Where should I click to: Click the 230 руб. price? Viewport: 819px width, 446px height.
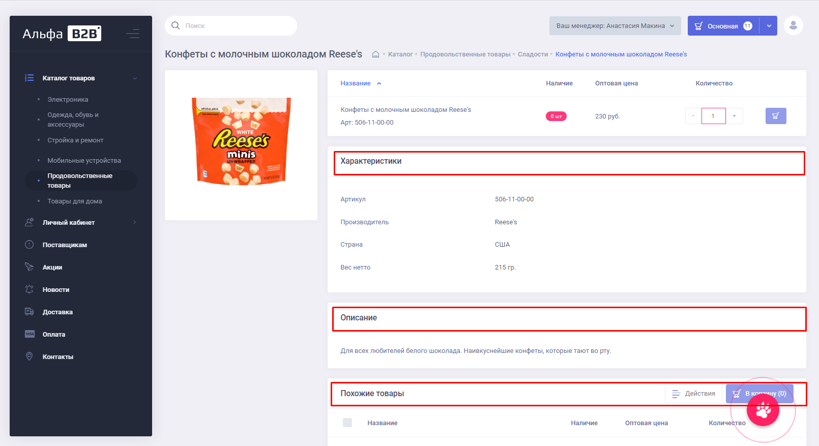tap(607, 116)
